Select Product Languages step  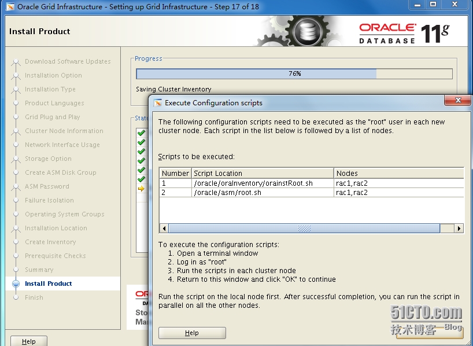coord(54,103)
